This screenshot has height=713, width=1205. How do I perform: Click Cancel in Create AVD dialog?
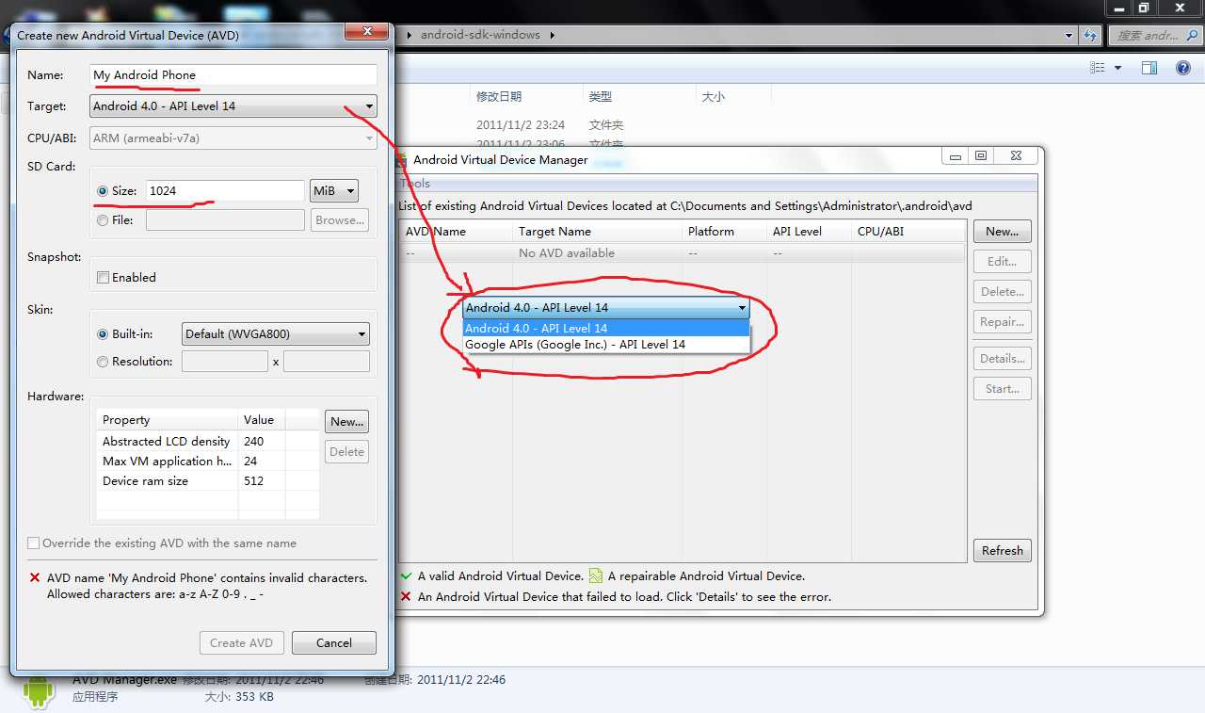334,643
